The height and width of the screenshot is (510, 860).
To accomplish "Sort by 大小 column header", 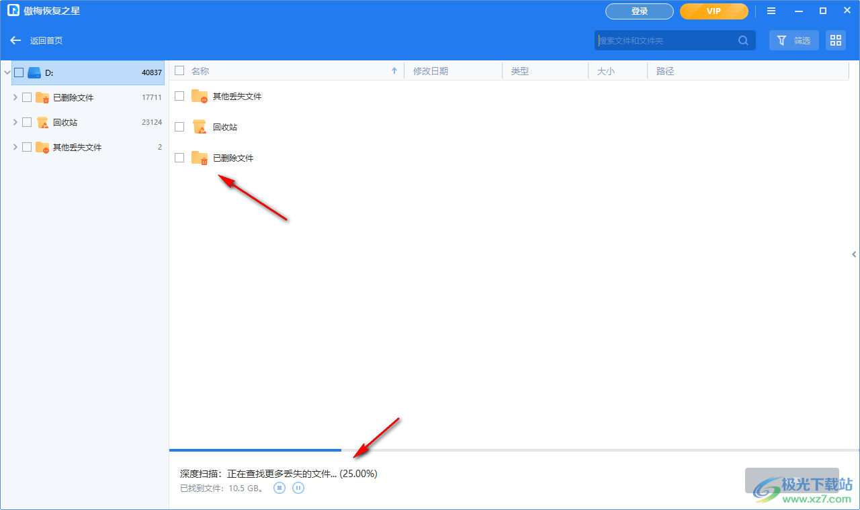I will click(606, 70).
